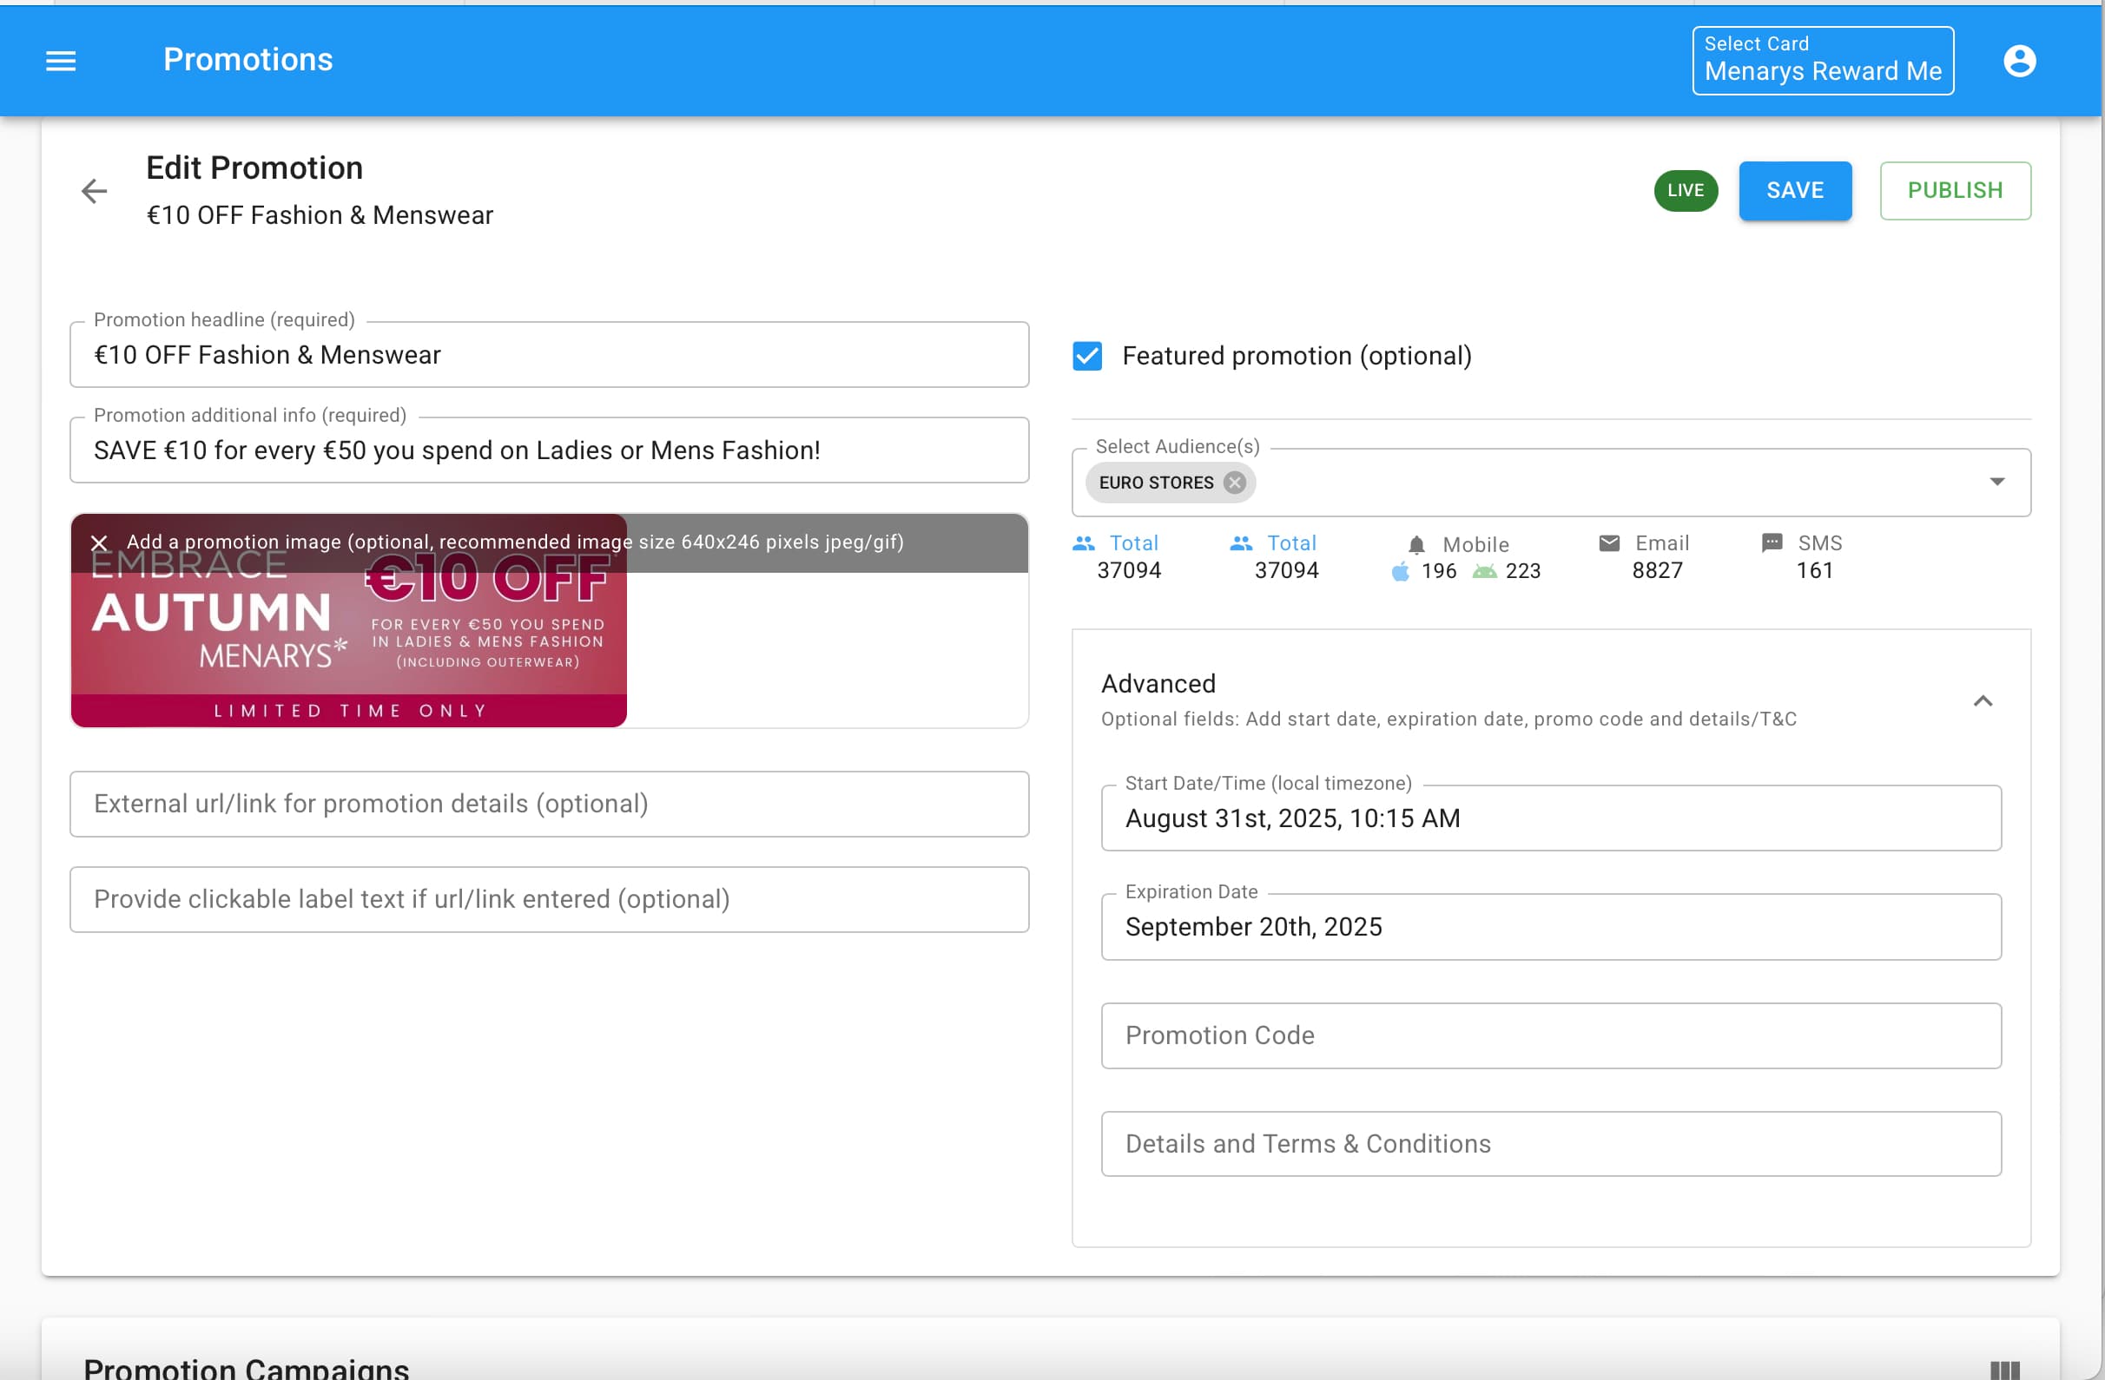
Task: Collapse the Advanced section chevron
Action: (1982, 701)
